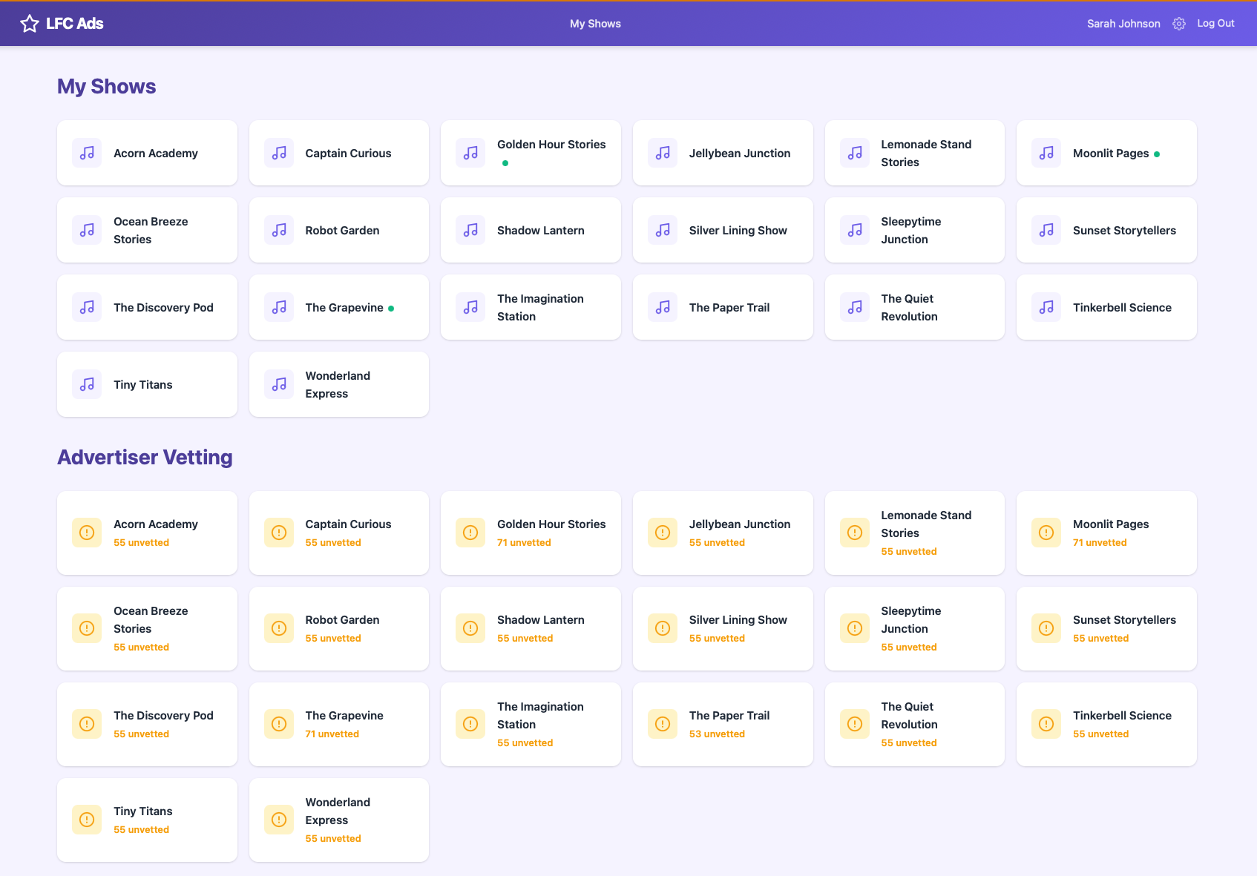Click the 71 unvetted link on The Grapevine
The height and width of the screenshot is (876, 1257).
[x=332, y=734]
